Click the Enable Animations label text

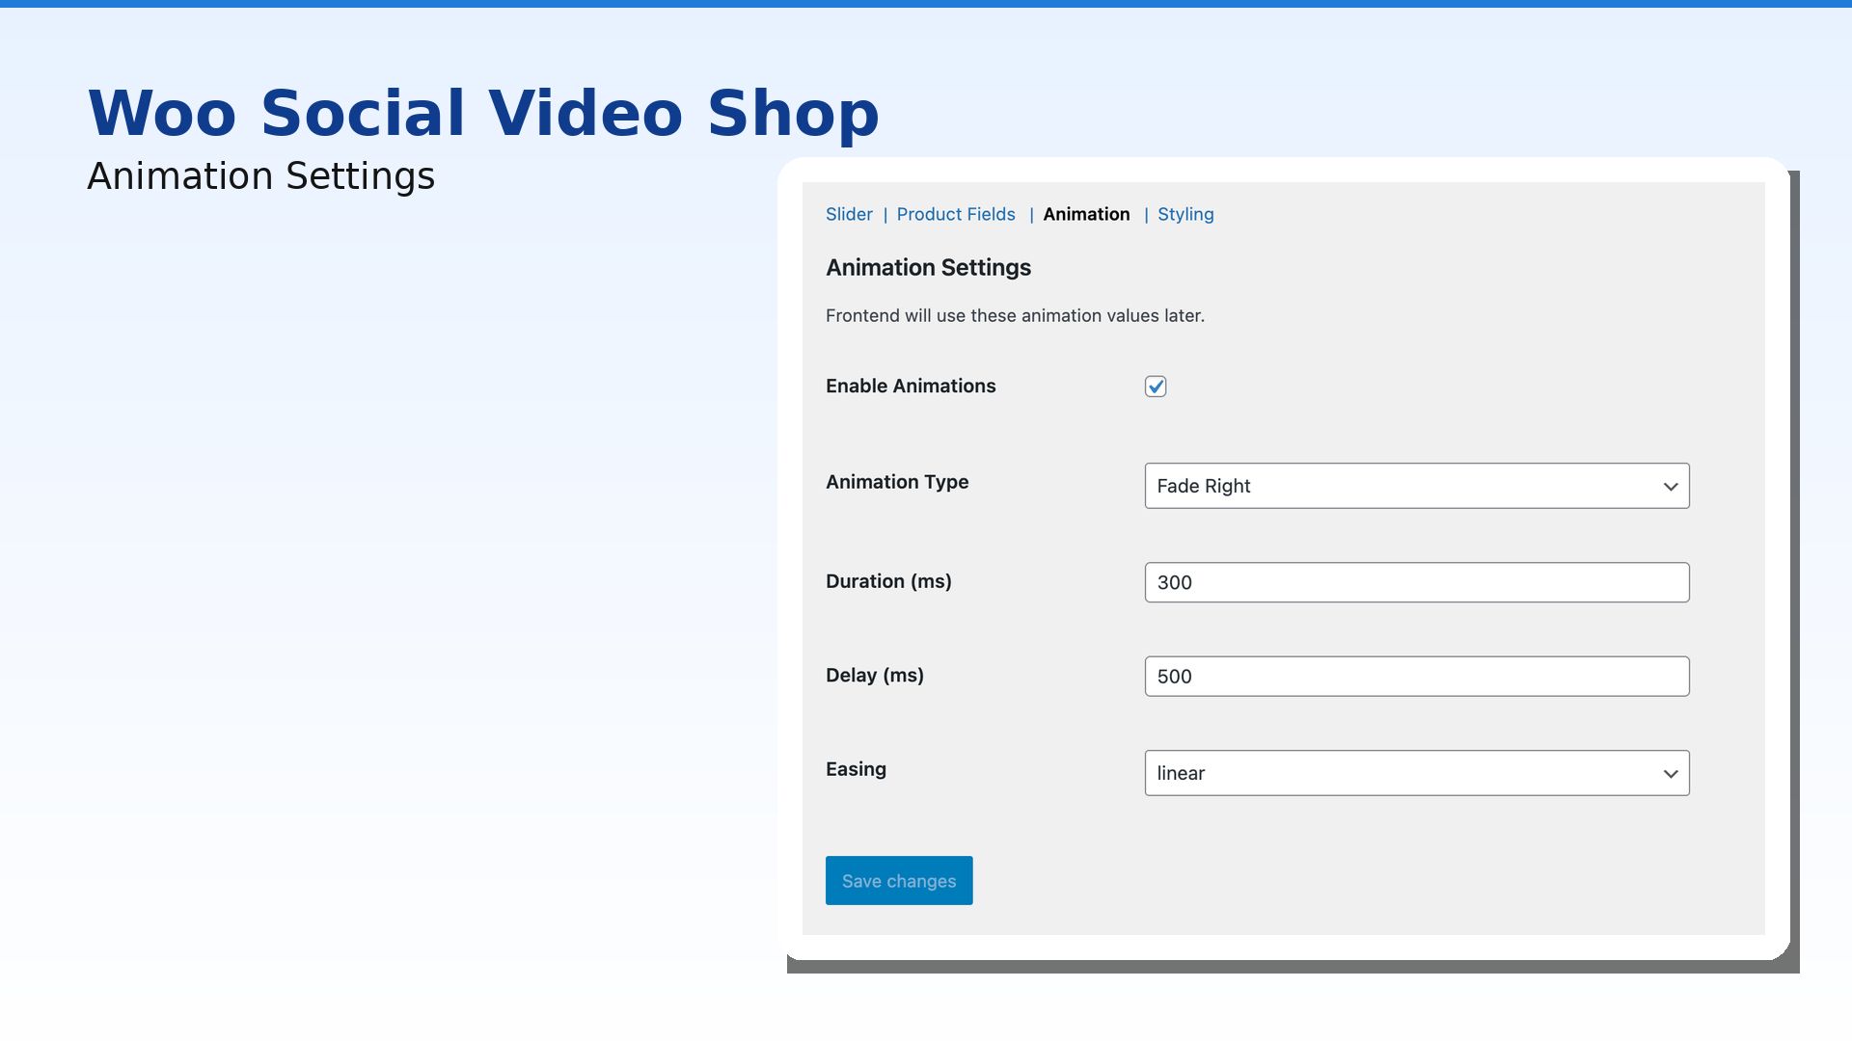pyautogui.click(x=911, y=386)
